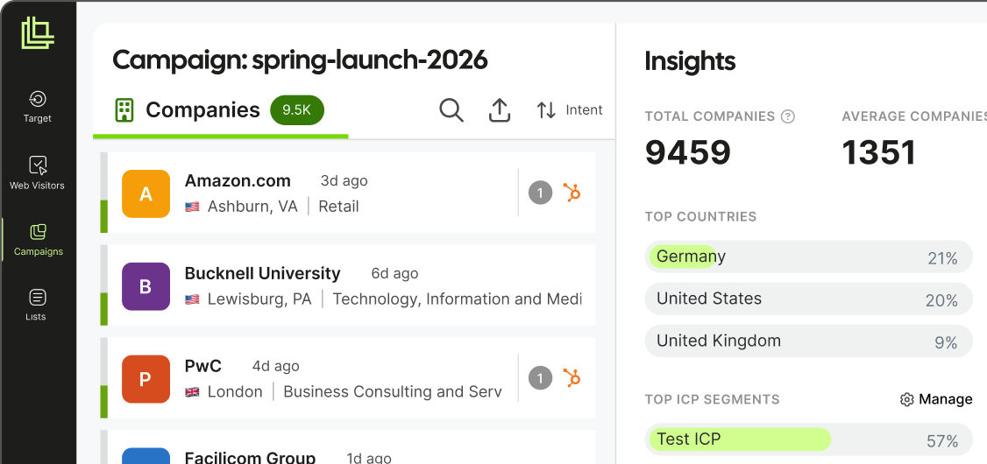Click the '4d ago' timestamp
Screen dimensions: 987x464
(276, 366)
